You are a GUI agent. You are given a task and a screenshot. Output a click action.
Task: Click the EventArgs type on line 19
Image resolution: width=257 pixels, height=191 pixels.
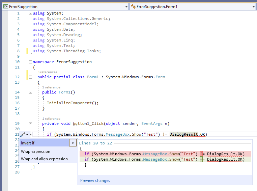click(152, 124)
